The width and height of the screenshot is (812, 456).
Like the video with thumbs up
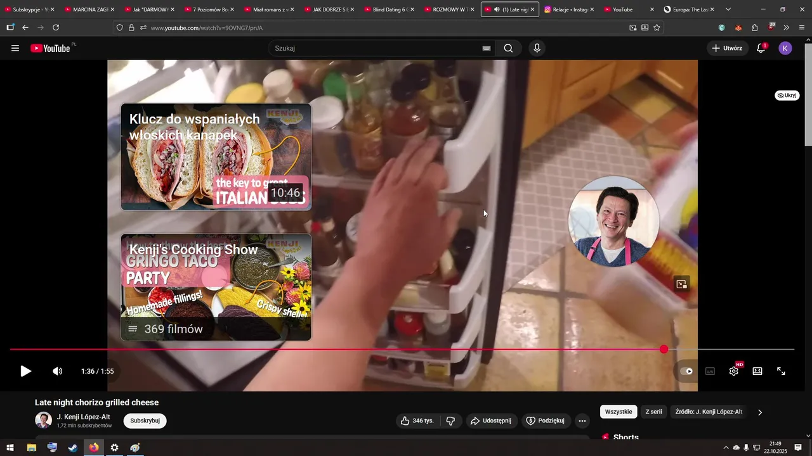click(x=417, y=421)
